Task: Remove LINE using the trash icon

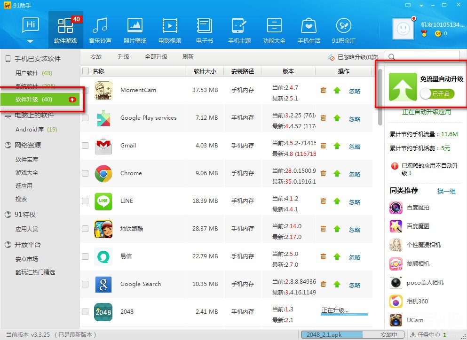Action: (323, 201)
